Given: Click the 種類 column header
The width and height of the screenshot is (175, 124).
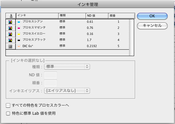Looking at the screenshot, I should click(72, 16).
